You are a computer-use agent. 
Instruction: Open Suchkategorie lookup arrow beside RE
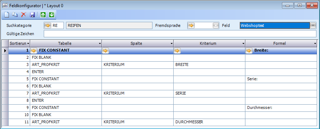[47, 26]
